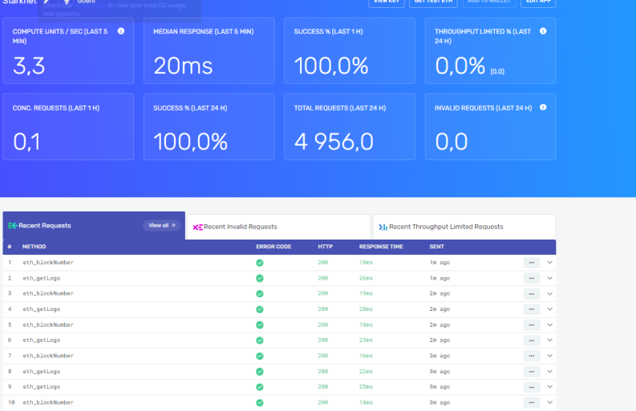
Task: Click green check icon in row 2 eth_getLogs
Action: pyautogui.click(x=260, y=279)
